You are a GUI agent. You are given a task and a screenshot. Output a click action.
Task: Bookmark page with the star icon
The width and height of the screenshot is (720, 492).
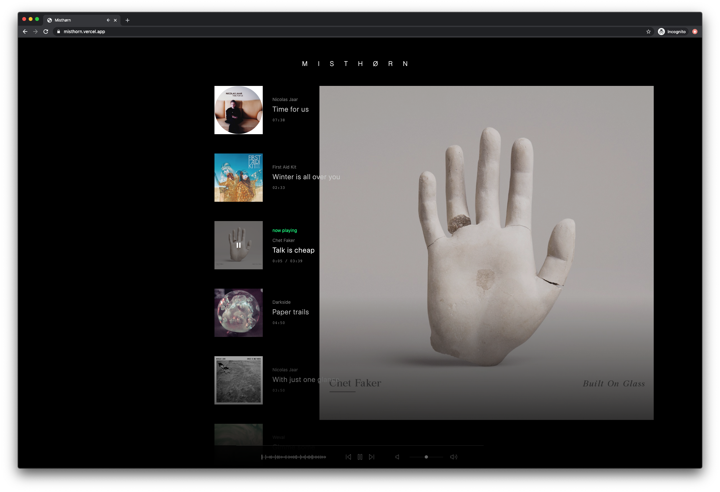pyautogui.click(x=649, y=32)
